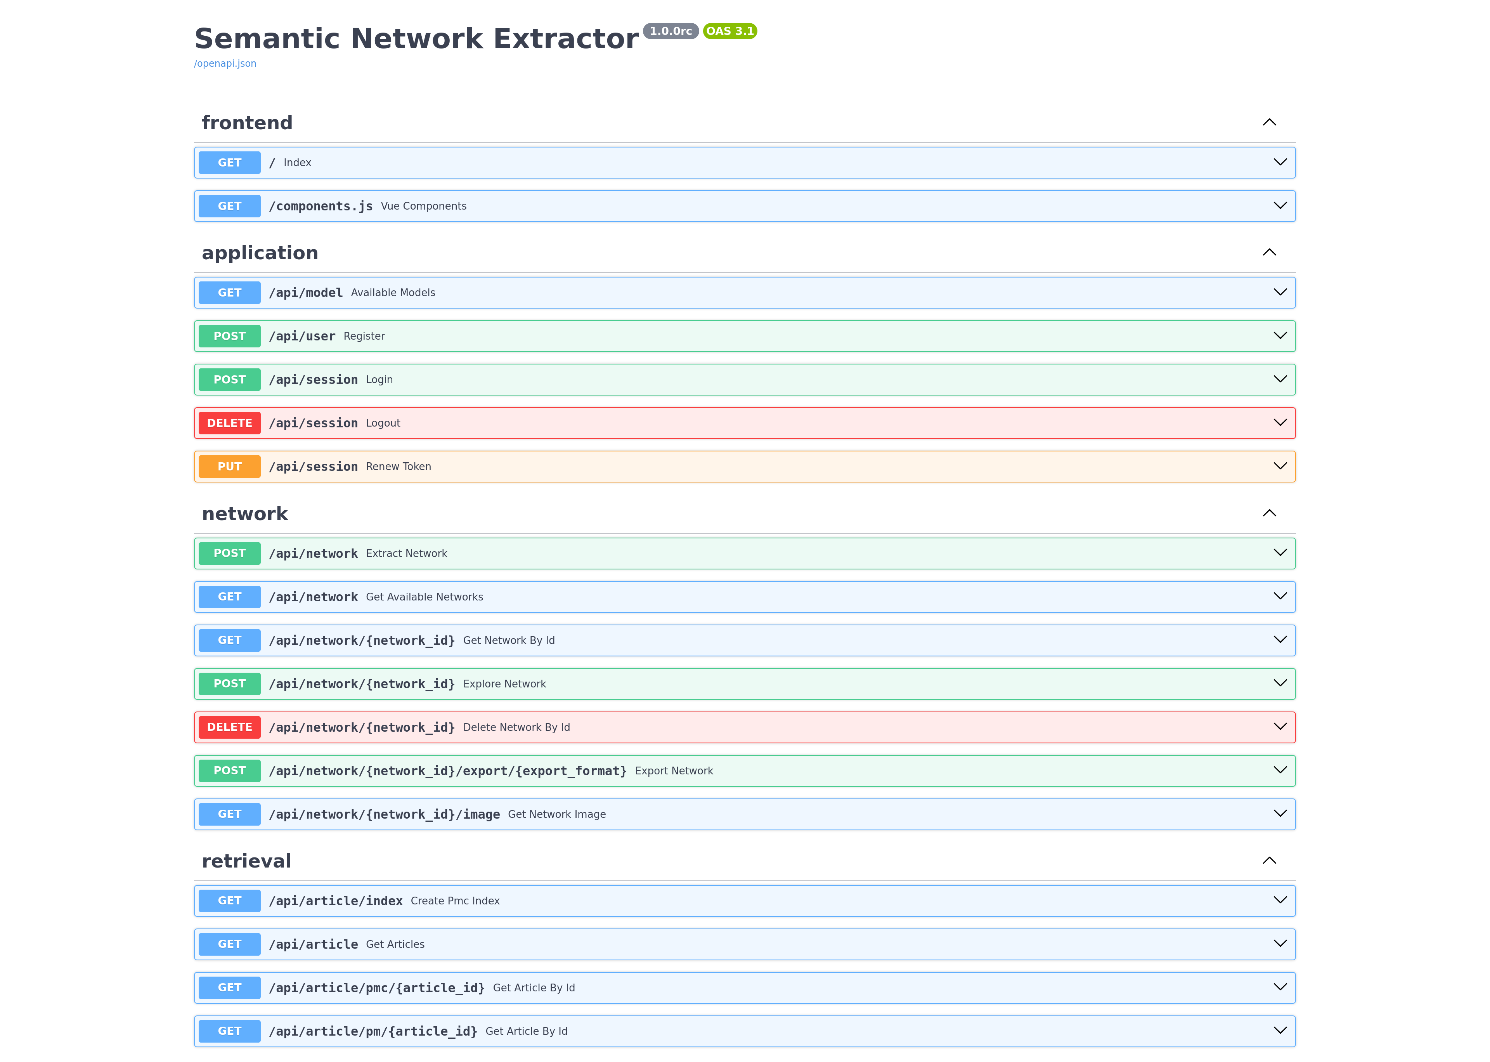The width and height of the screenshot is (1490, 1062).
Task: Open the /api/article/pm/{article_id} path text
Action: [x=373, y=1031]
